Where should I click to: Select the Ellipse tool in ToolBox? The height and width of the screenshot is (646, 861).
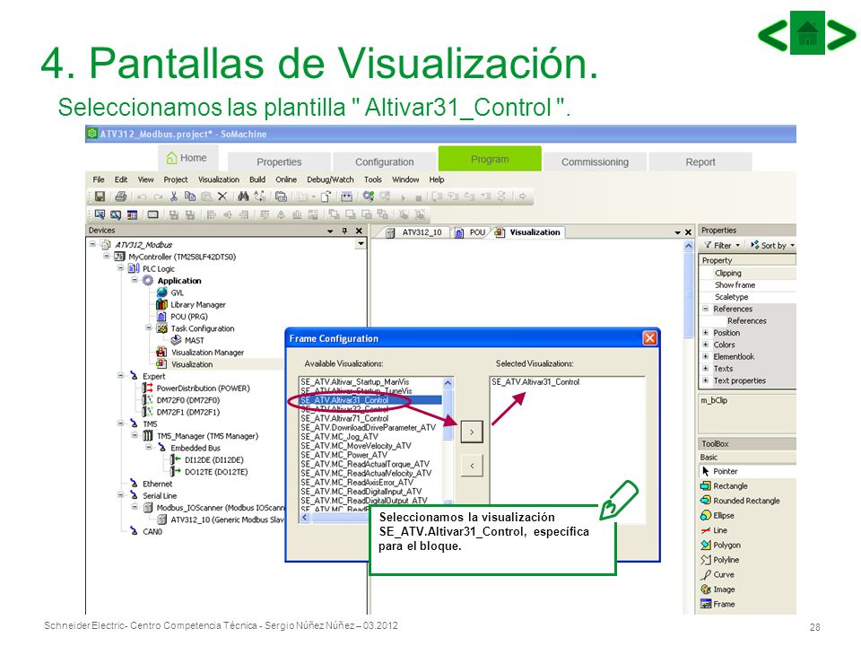click(x=717, y=516)
